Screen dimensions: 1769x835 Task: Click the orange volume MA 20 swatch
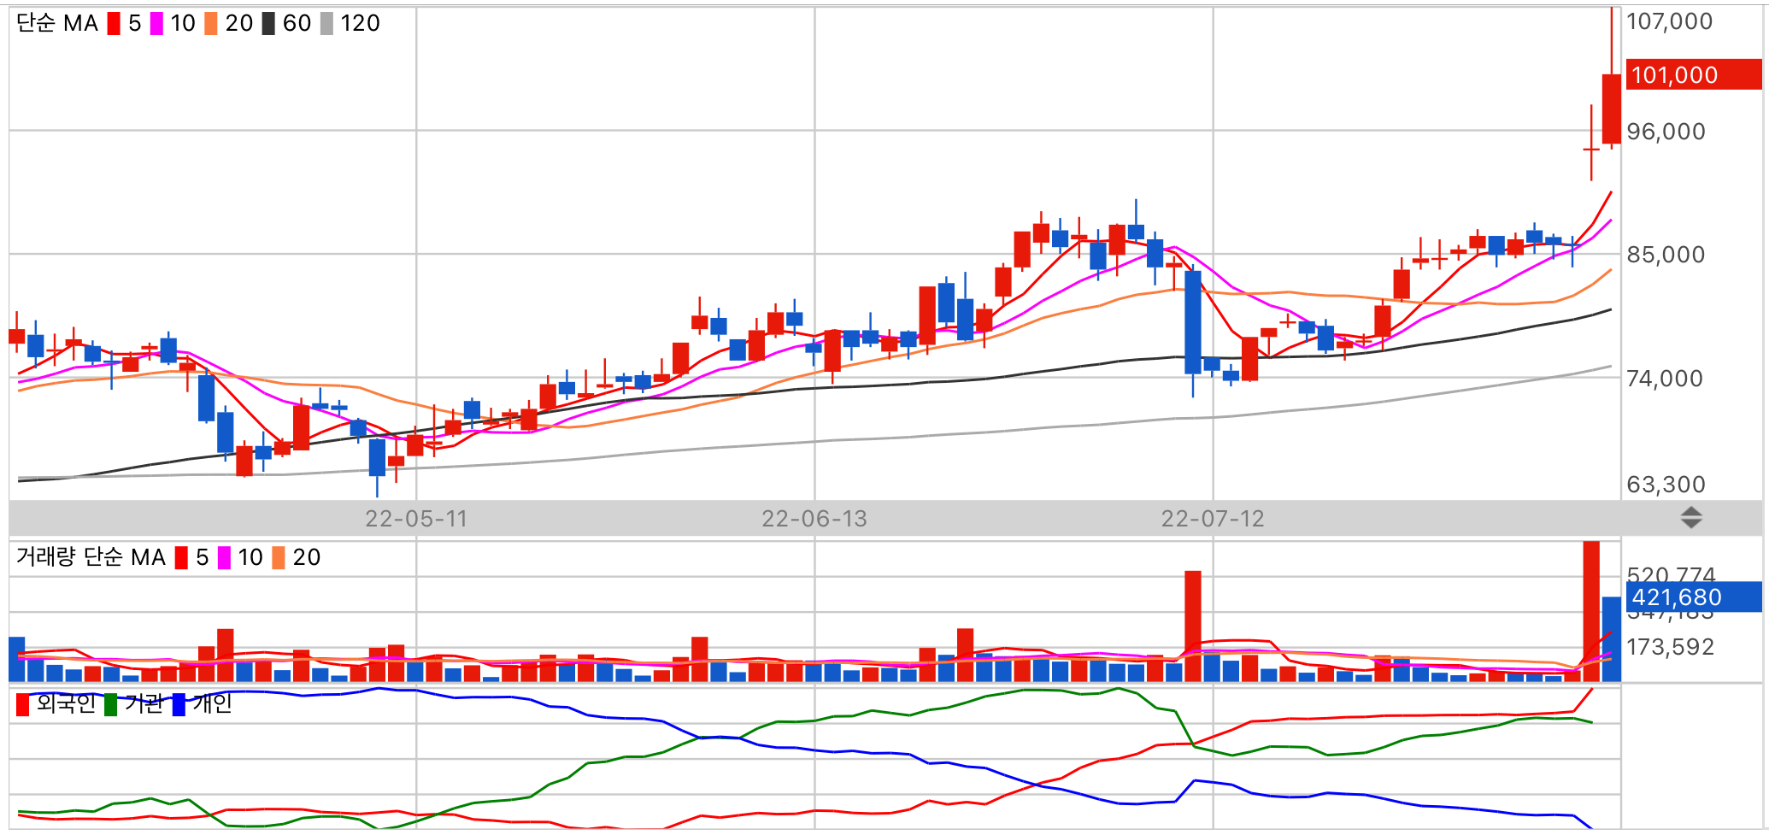pos(279,558)
